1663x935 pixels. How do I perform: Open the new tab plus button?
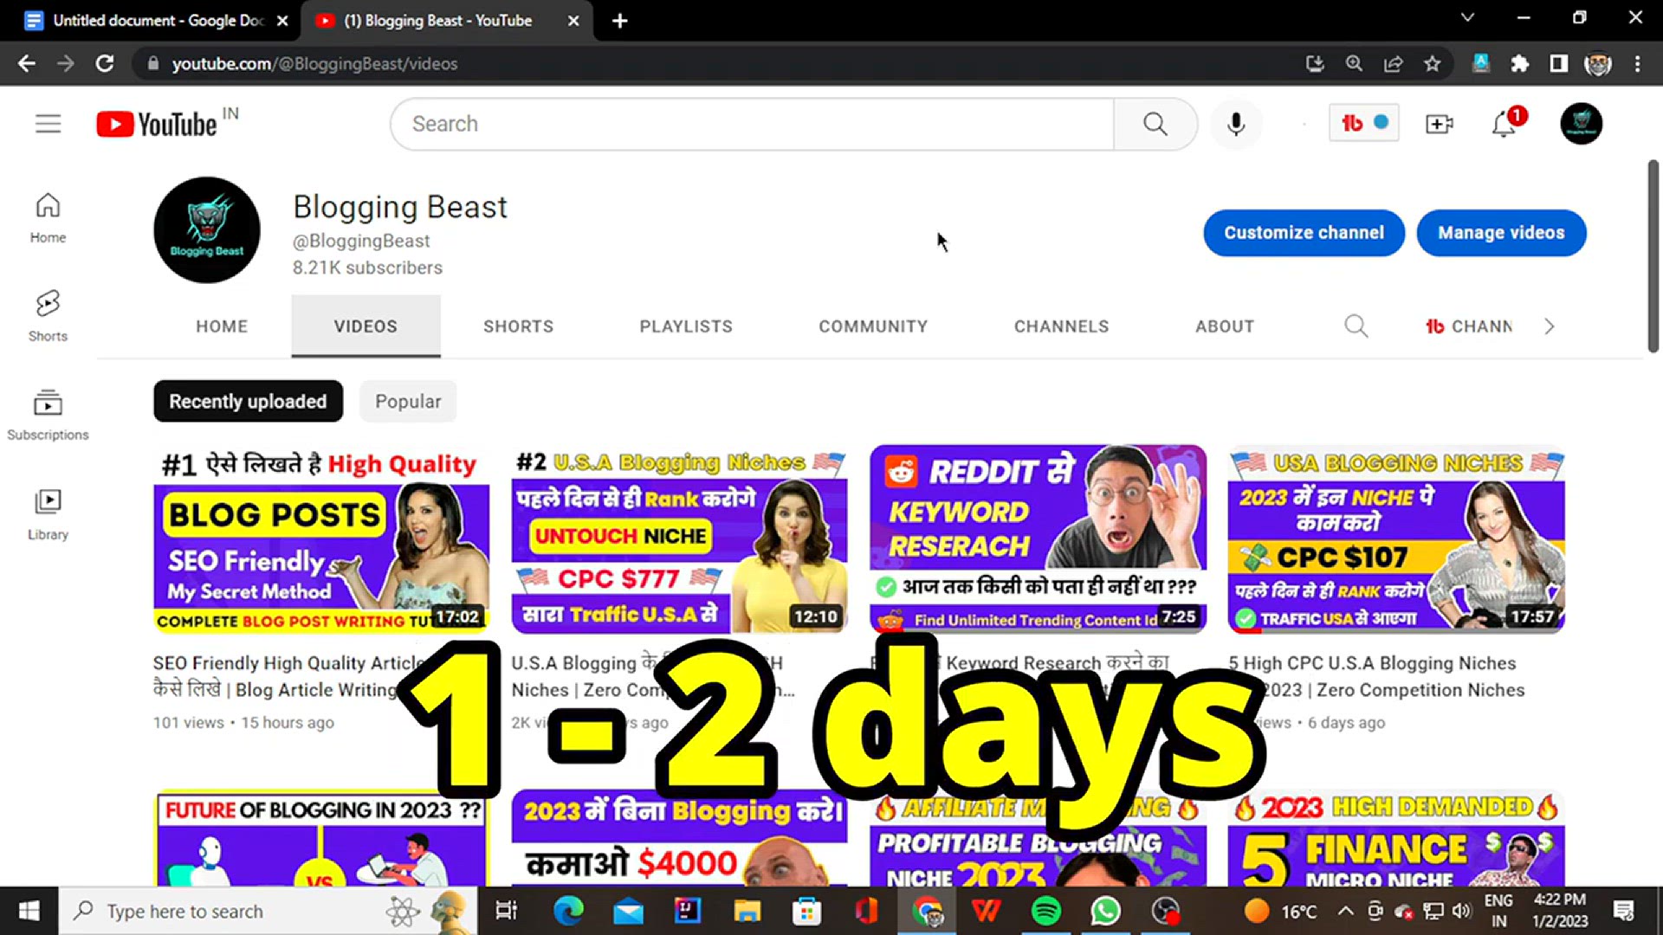pos(619,21)
